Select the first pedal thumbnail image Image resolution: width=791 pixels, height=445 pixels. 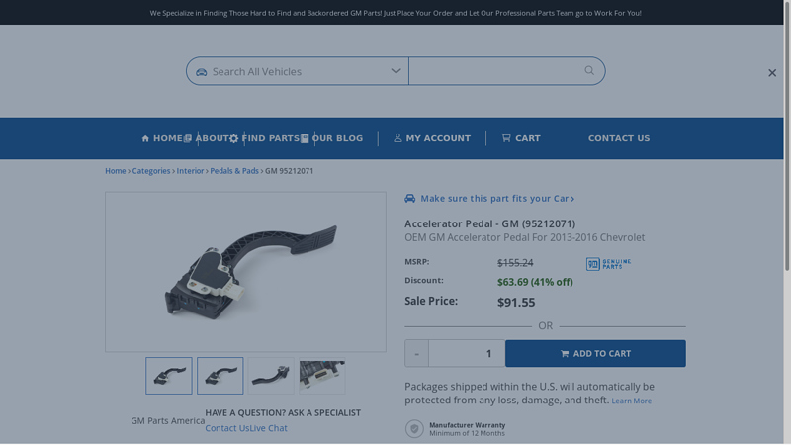[x=169, y=376]
